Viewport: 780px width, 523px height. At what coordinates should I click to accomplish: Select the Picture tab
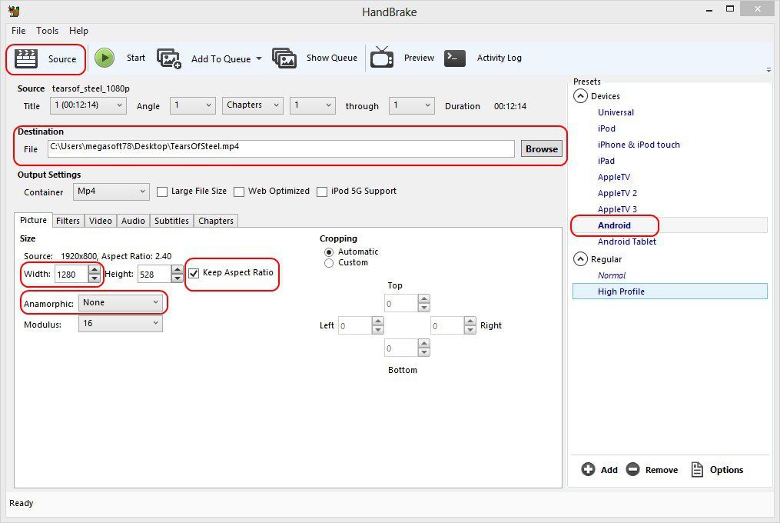[x=33, y=220]
